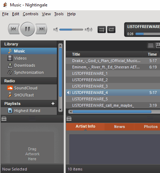Open the Highest Rated playlist
This screenshot has height=173, width=160.
[29, 111]
